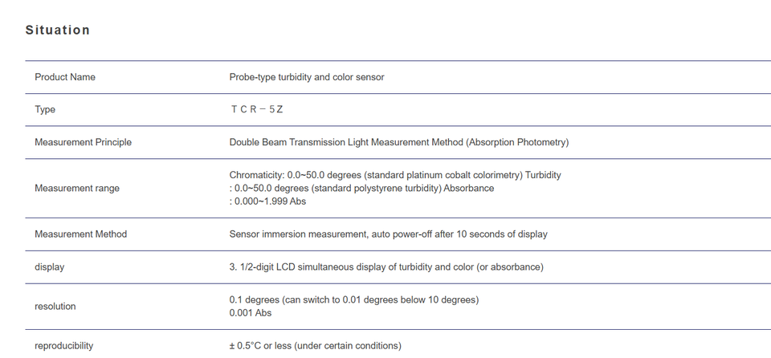Screen dimensions: 771x358
Task: Select the Measurement Method label
Action: coord(80,234)
